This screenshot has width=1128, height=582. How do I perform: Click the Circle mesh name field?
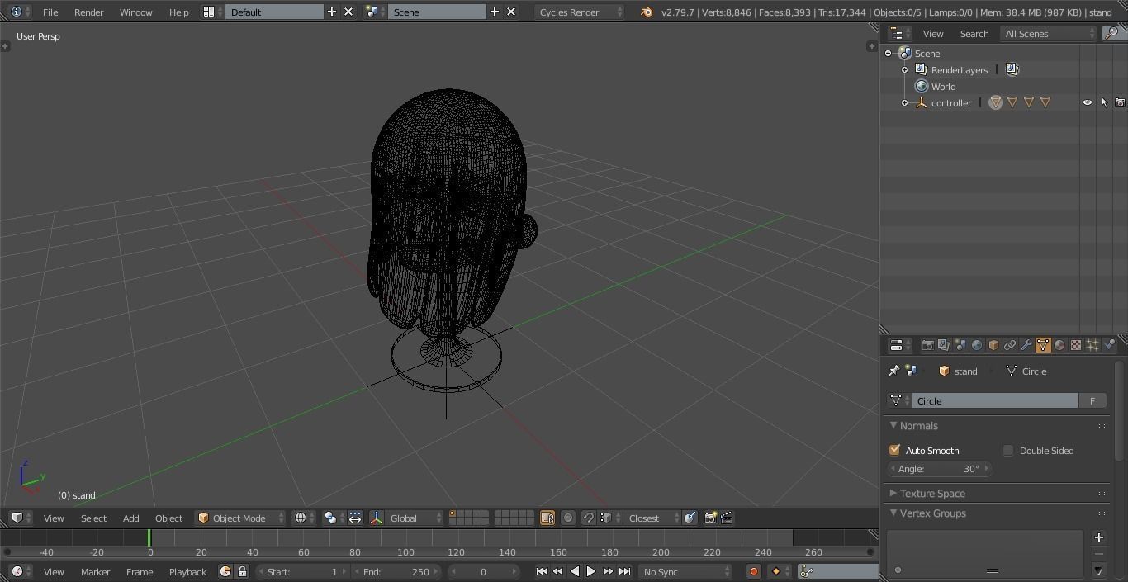coord(995,400)
